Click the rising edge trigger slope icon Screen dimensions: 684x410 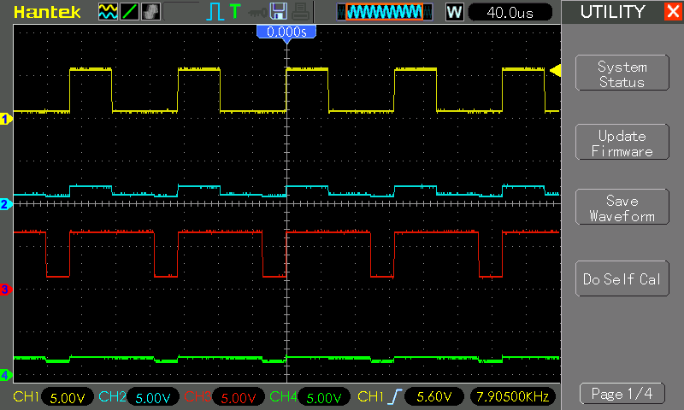[395, 396]
